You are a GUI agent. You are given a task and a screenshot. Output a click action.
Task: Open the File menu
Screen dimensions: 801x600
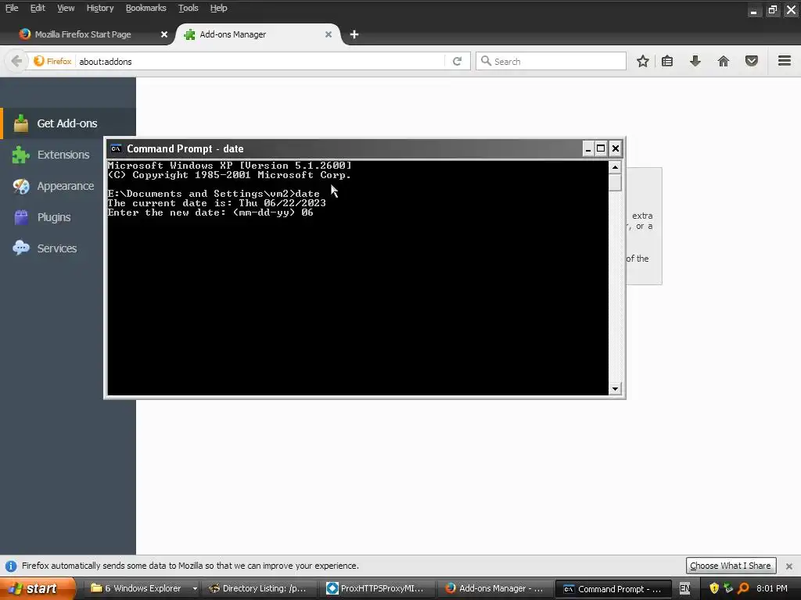click(x=12, y=8)
